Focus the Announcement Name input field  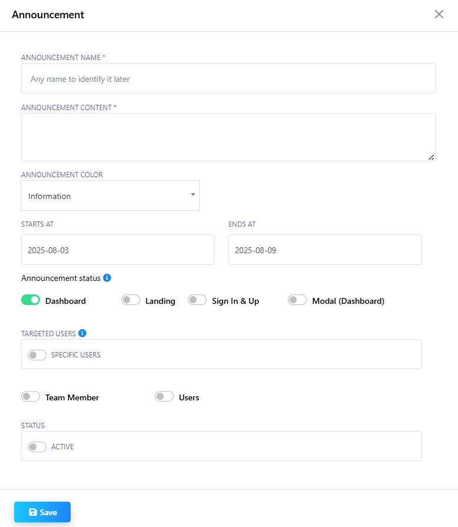[228, 79]
